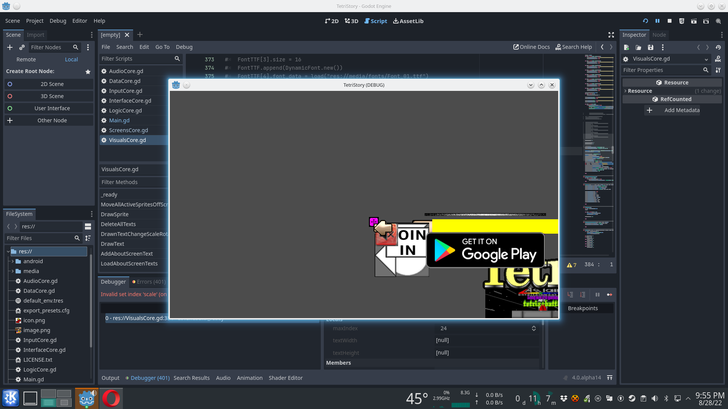
Task: Switch to the Node dock tab
Action: 659,35
